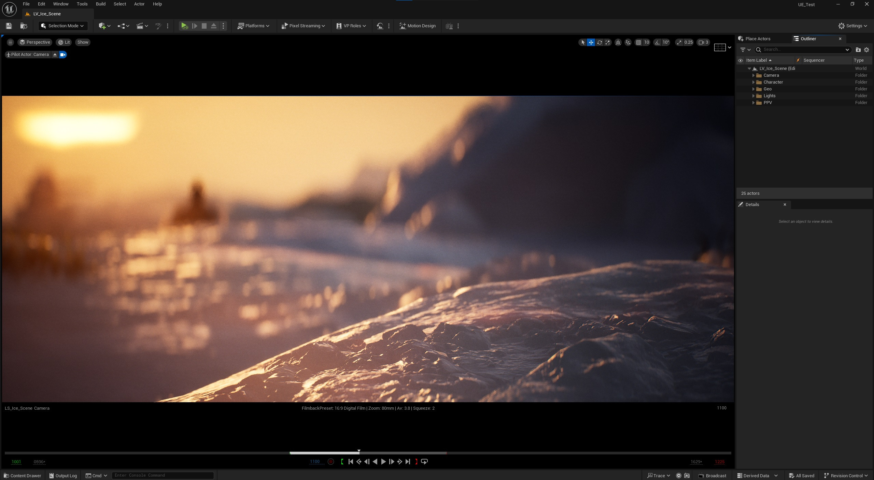Viewport: 874px width, 480px height.
Task: Toggle sequence looping icon
Action: 424,462
